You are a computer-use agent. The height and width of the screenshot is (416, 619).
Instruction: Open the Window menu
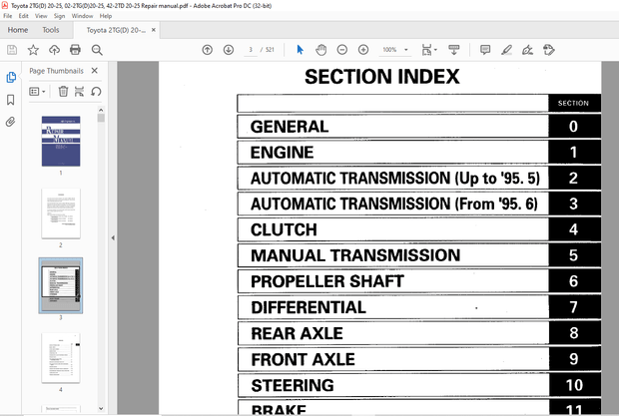coord(82,16)
